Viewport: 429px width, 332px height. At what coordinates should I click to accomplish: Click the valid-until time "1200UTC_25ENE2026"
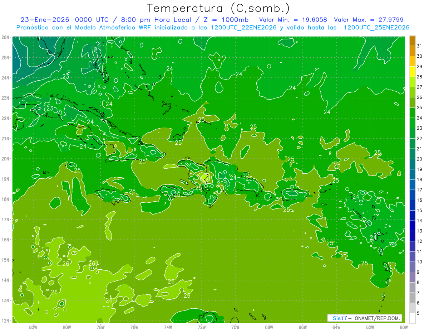(376, 28)
